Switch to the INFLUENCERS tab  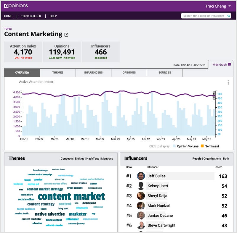click(93, 72)
